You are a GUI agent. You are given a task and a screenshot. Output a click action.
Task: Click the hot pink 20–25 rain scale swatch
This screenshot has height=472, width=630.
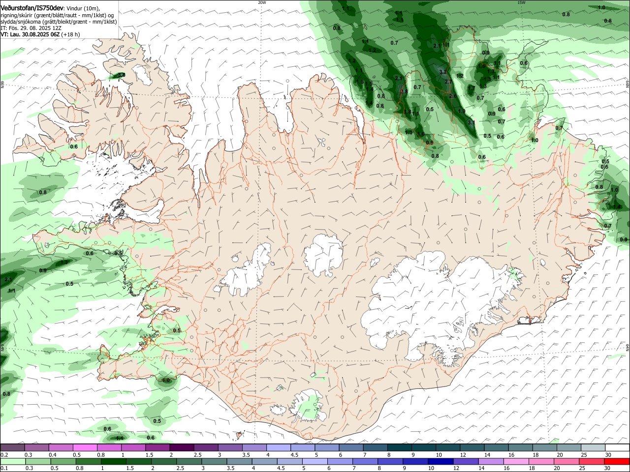[x=566, y=461]
